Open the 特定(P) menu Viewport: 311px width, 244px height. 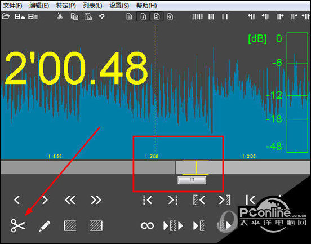[x=66, y=6]
